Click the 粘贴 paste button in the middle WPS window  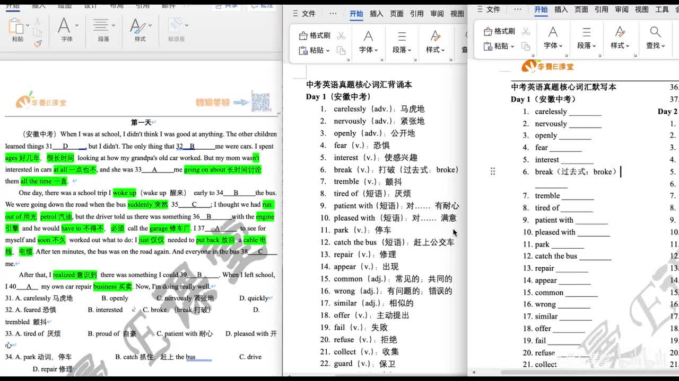pos(311,50)
